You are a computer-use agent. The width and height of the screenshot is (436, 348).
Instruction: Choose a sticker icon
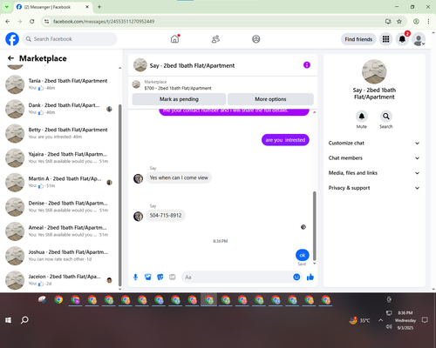coord(160,278)
